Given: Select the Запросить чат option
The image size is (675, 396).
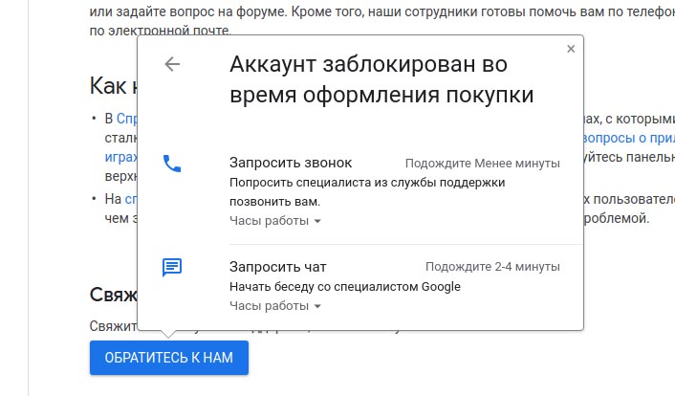Looking at the screenshot, I should [x=279, y=267].
